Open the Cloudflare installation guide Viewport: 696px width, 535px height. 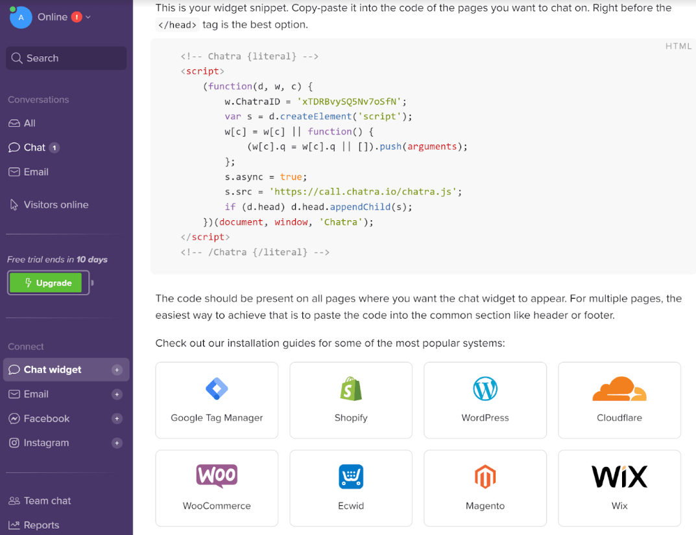pos(619,400)
